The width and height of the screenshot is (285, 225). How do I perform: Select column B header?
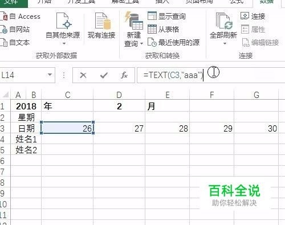[34, 95]
